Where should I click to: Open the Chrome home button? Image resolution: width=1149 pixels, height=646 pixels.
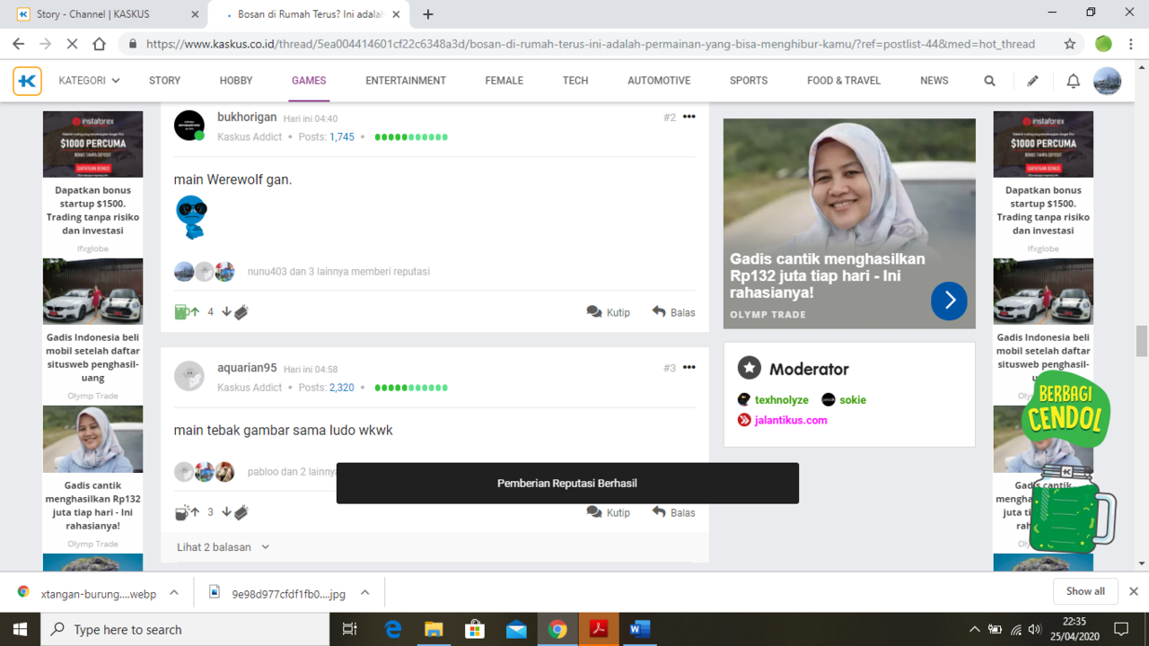pos(99,44)
